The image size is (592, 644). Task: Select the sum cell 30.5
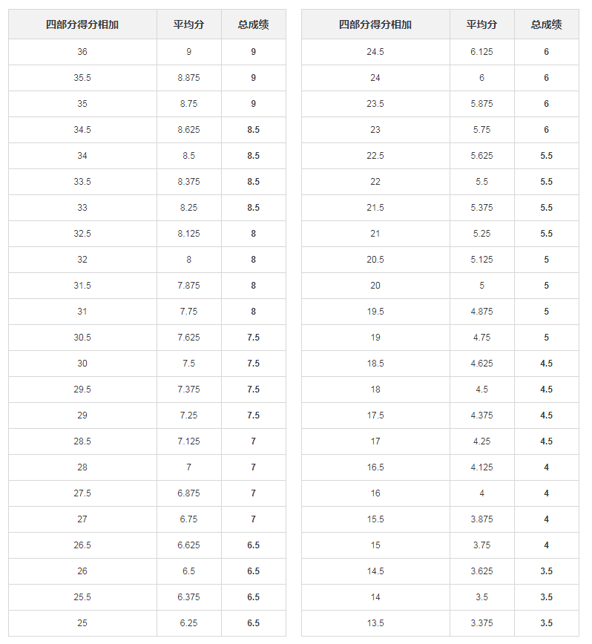click(82, 338)
